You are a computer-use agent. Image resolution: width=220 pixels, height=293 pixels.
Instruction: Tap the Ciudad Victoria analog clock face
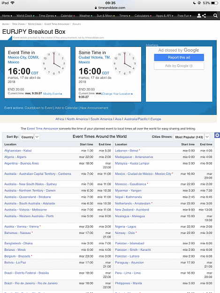pyautogui.click(x=125, y=64)
